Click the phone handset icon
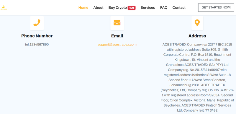 point(37,23)
